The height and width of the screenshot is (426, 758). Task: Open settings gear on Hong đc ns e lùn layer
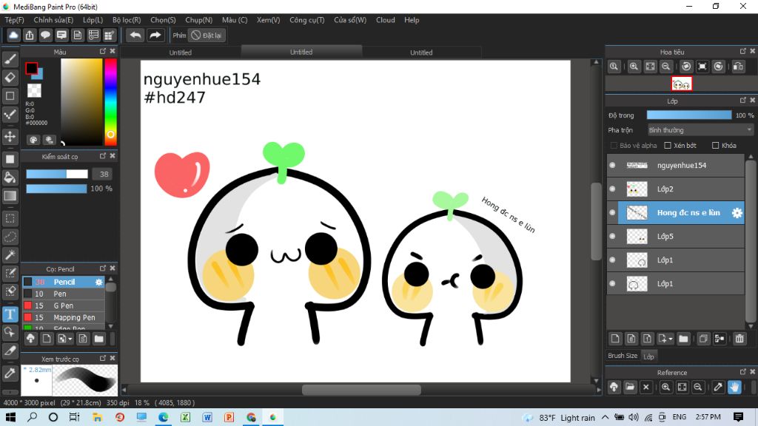[737, 213]
